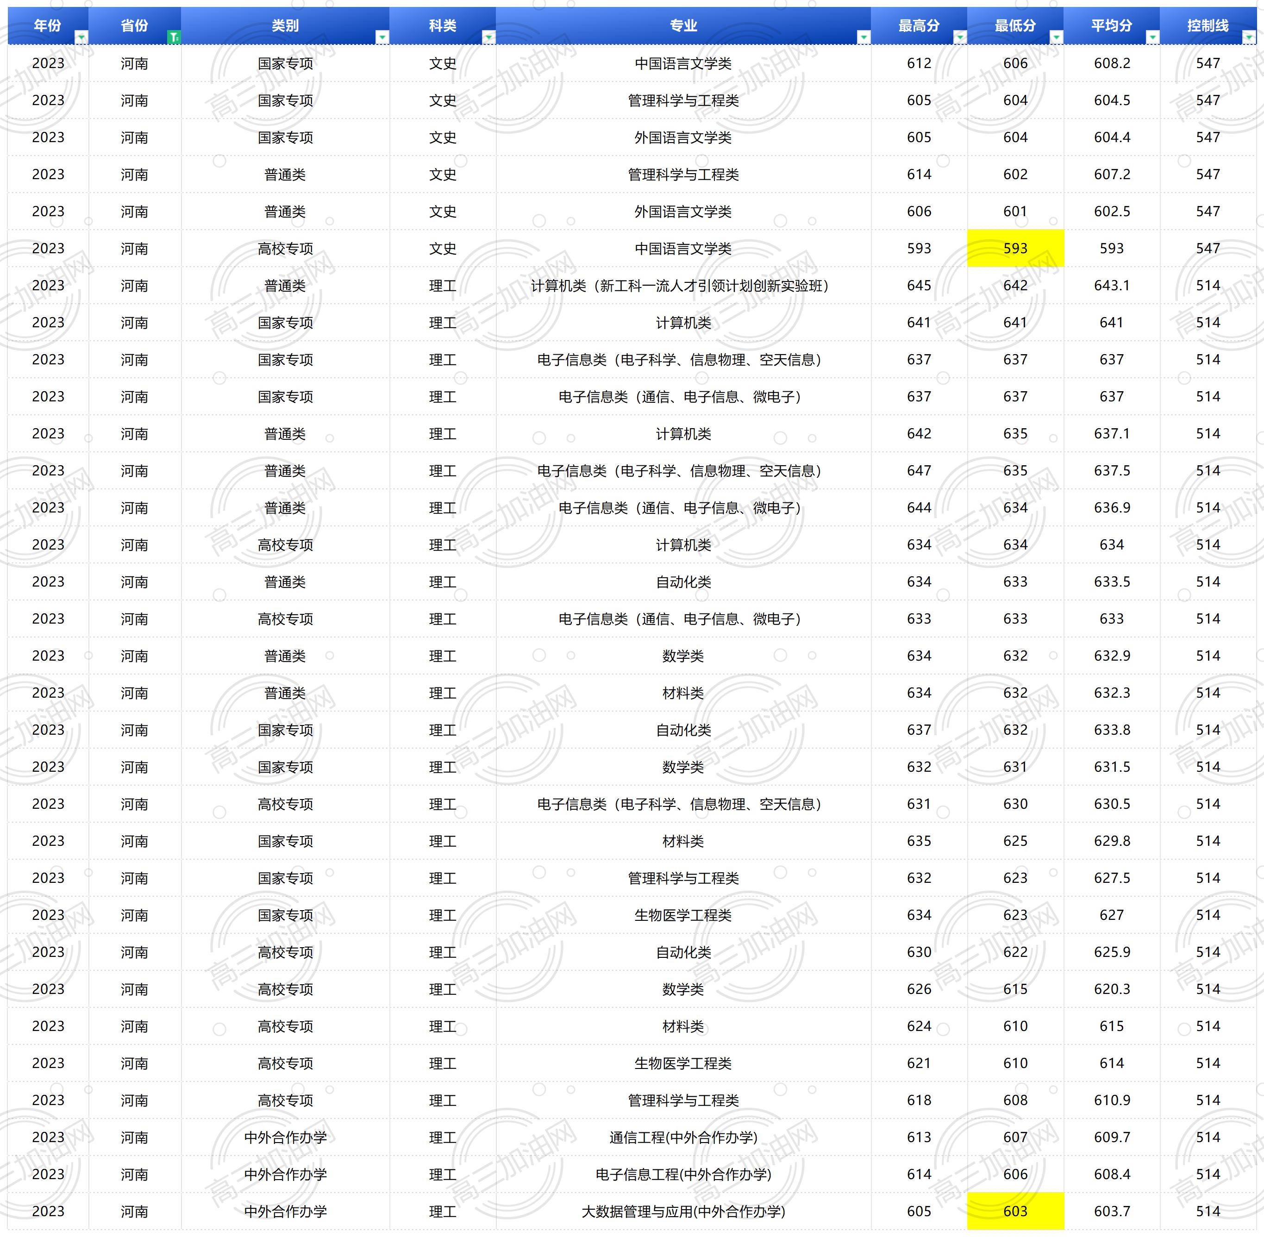This screenshot has height=1237, width=1264.
Task: Click average score 609.7
Action: (1111, 1137)
